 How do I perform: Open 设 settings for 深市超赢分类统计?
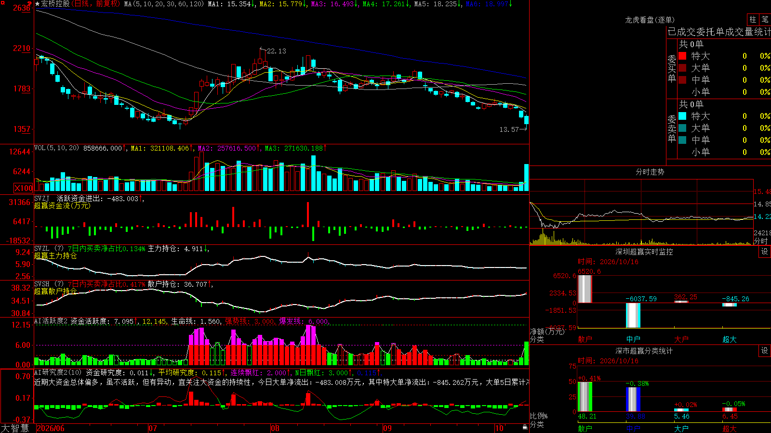coord(765,351)
